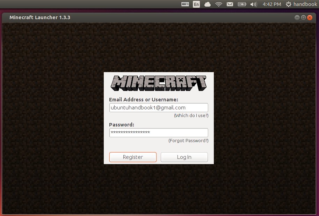Open the En input language indicator
This screenshot has width=319, height=216.
point(196,4)
